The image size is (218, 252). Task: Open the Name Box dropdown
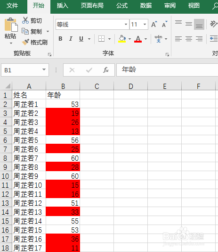(44, 70)
